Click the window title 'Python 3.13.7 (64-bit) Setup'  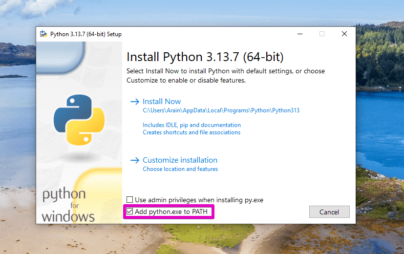pyautogui.click(x=86, y=34)
